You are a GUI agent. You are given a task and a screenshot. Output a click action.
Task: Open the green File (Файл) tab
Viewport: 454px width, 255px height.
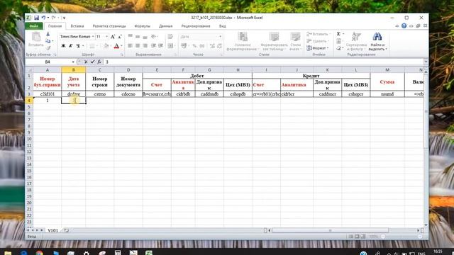coord(34,26)
